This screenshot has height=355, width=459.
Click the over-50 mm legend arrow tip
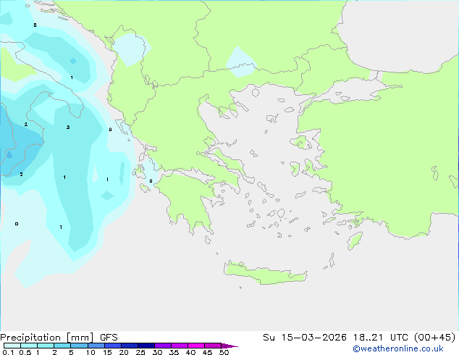pyautogui.click(x=230, y=346)
